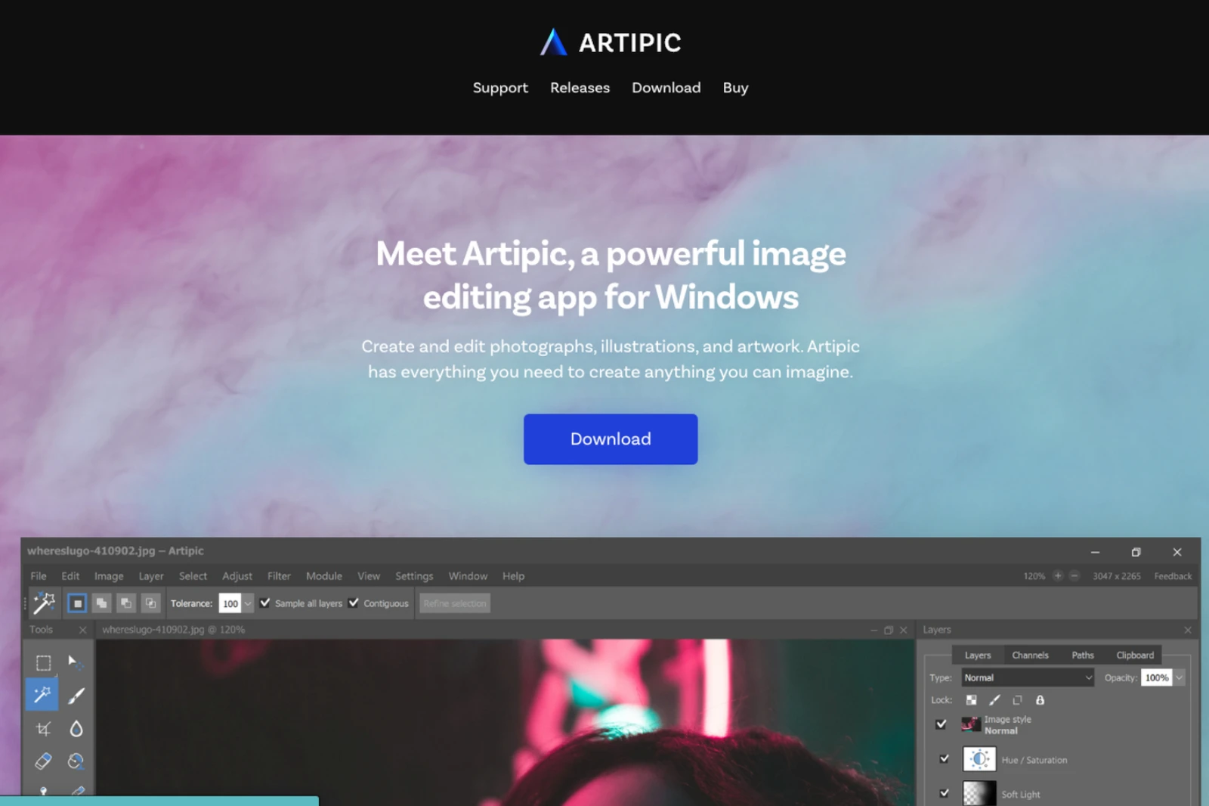This screenshot has width=1209, height=806.
Task: Click the zoom-in plus control near 120%
Action: click(x=1057, y=575)
